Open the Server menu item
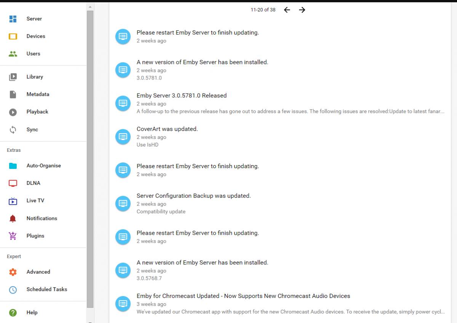 [x=34, y=19]
